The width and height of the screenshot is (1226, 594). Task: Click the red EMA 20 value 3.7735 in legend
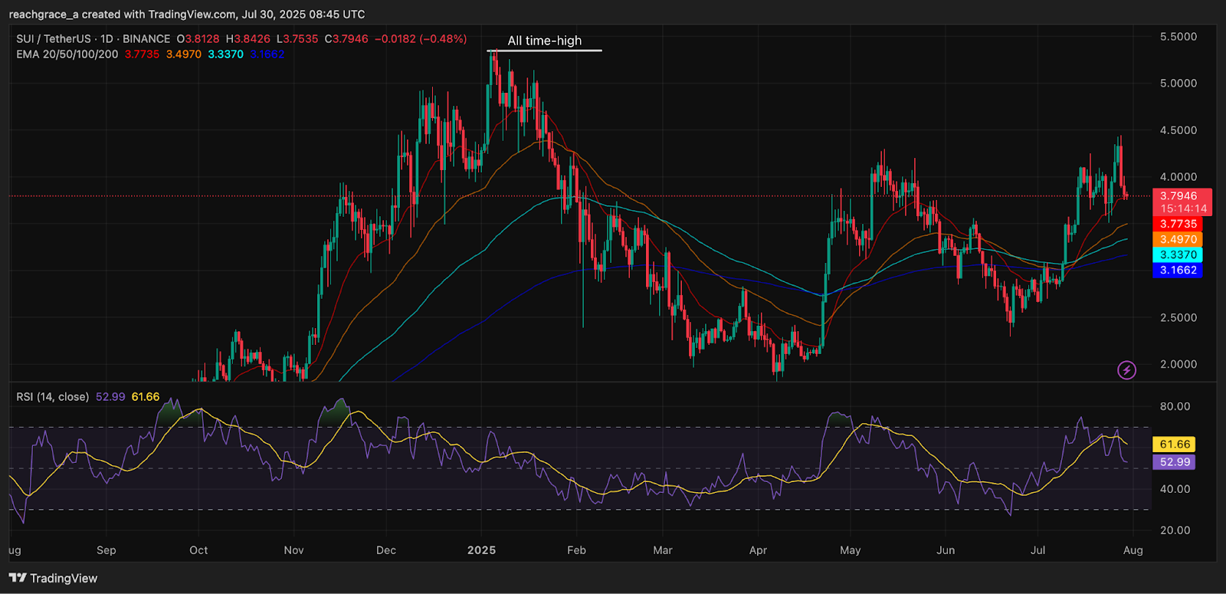point(142,54)
